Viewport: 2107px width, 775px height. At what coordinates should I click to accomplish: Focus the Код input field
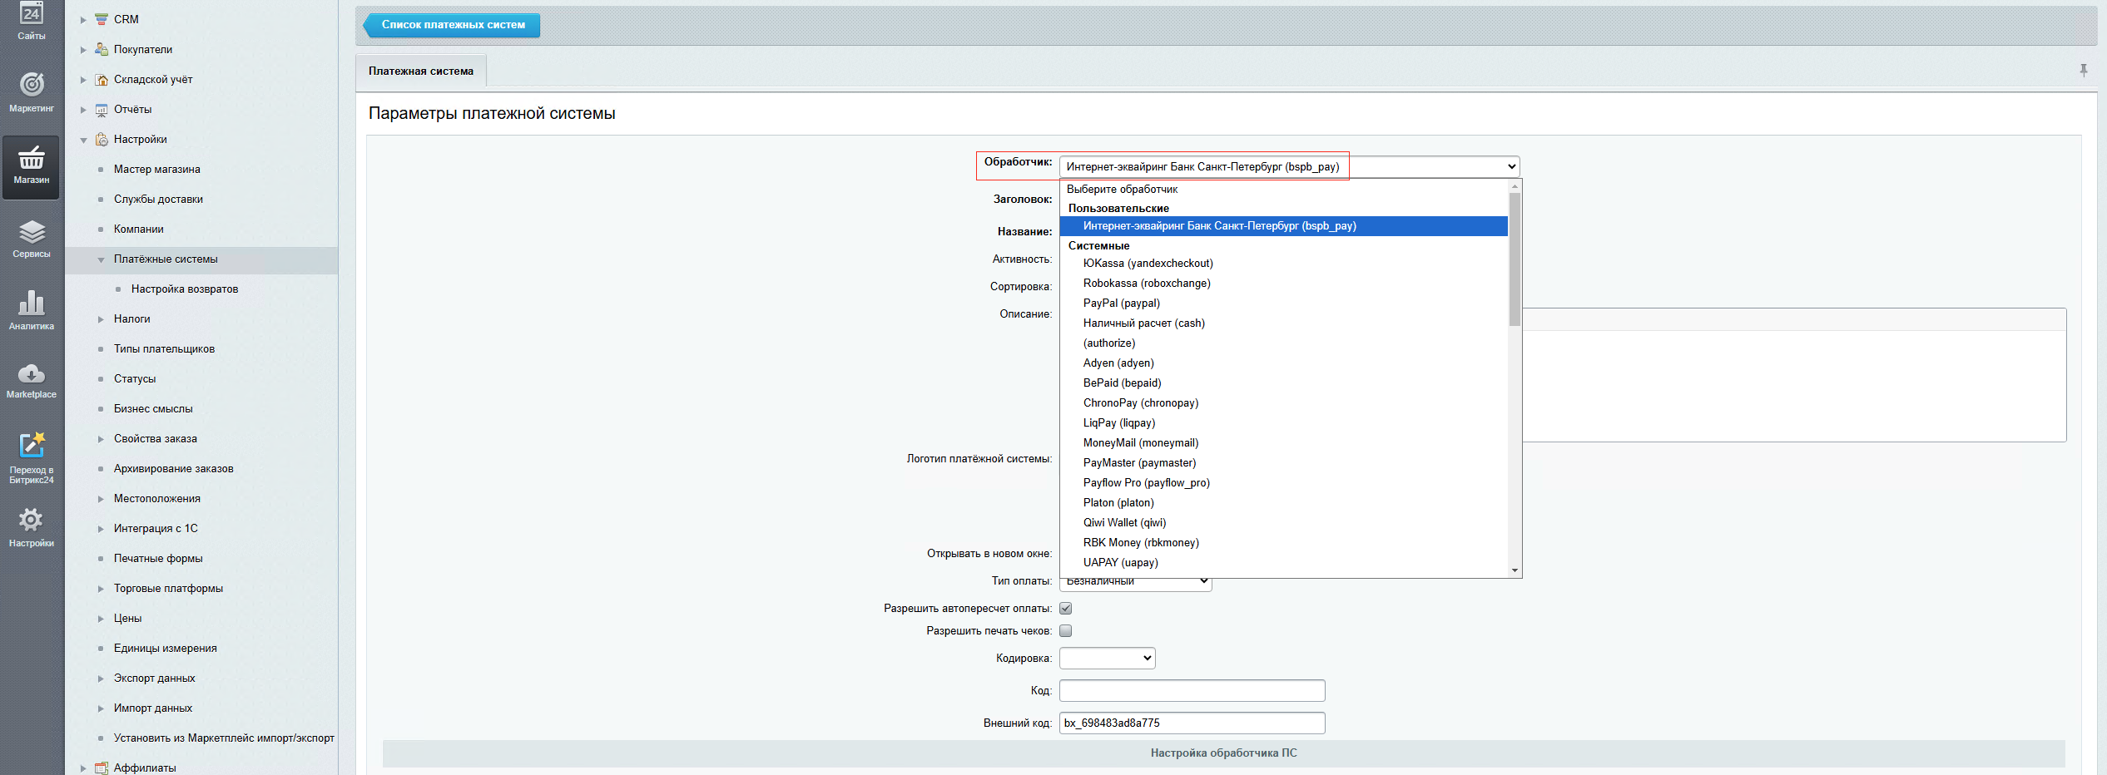pos(1192,691)
